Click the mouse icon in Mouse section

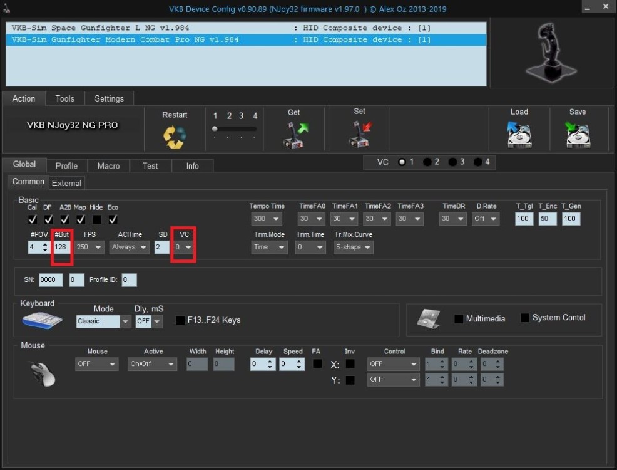[x=43, y=373]
